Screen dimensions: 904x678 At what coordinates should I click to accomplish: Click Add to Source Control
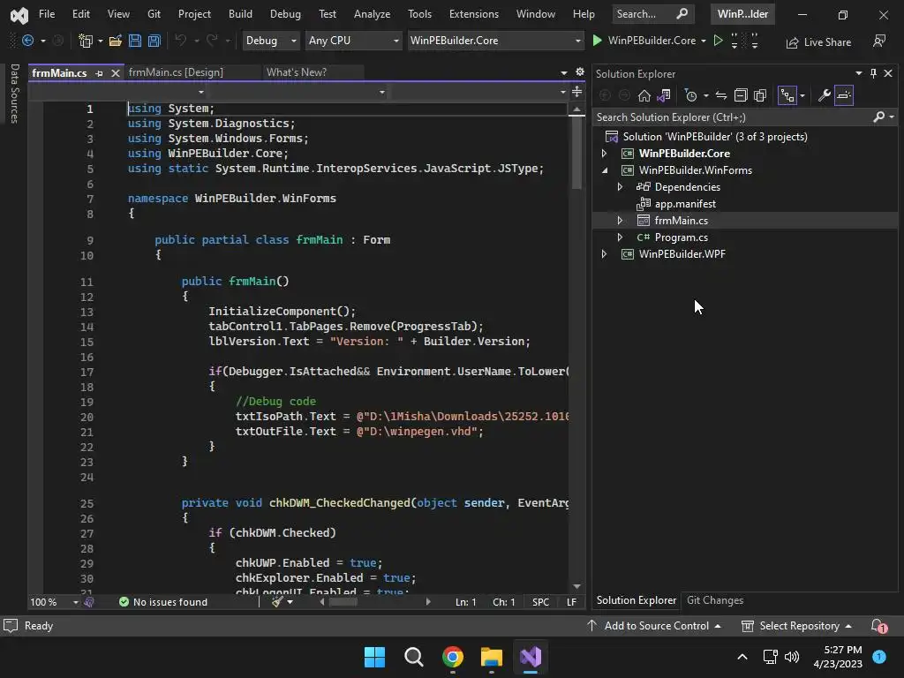654,626
